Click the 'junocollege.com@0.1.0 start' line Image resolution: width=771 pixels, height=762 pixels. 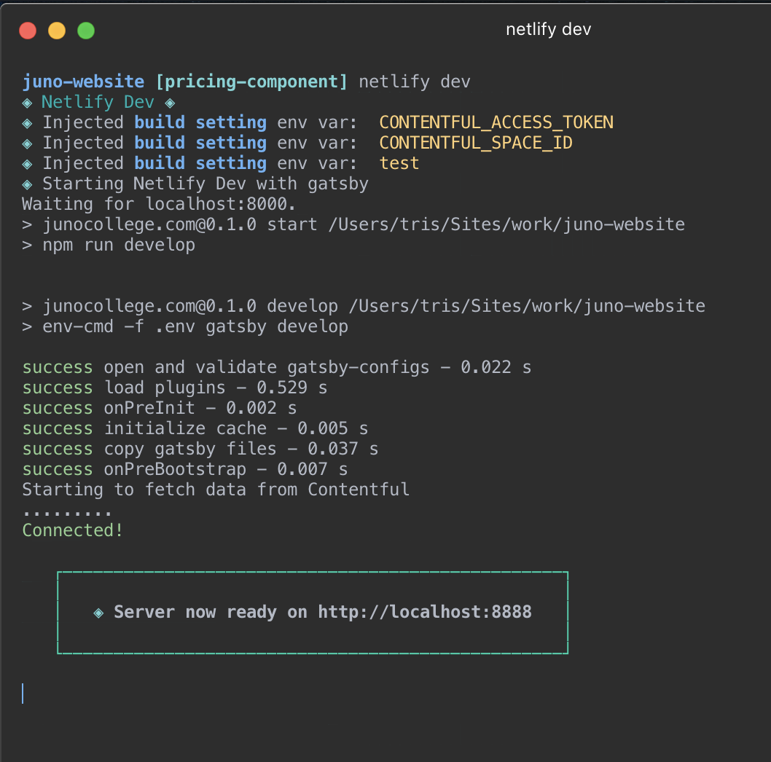[x=353, y=224]
